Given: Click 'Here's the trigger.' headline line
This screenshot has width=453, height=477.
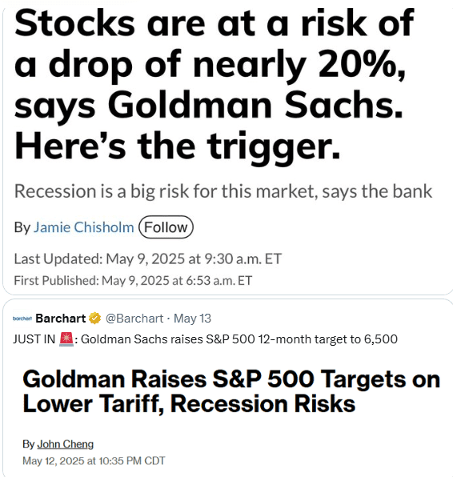Looking at the screenshot, I should pyautogui.click(x=177, y=146).
